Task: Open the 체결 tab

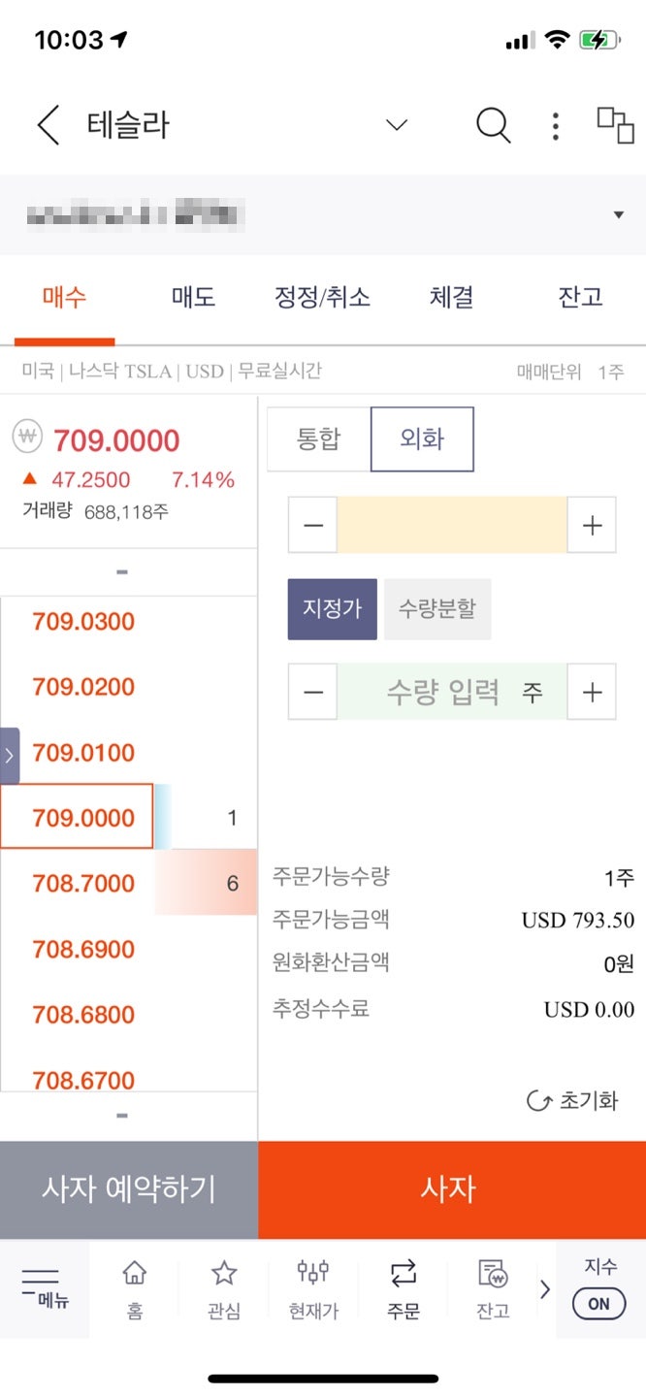Action: (x=450, y=298)
